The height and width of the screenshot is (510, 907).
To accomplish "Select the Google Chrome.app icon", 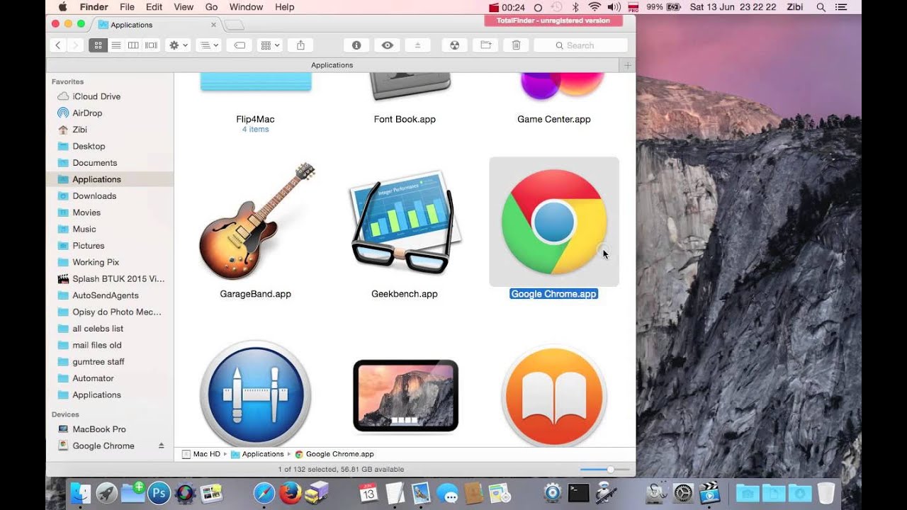I will 554,222.
